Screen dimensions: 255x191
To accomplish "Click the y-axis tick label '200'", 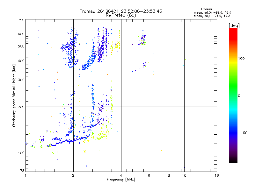I will point(21,107).
